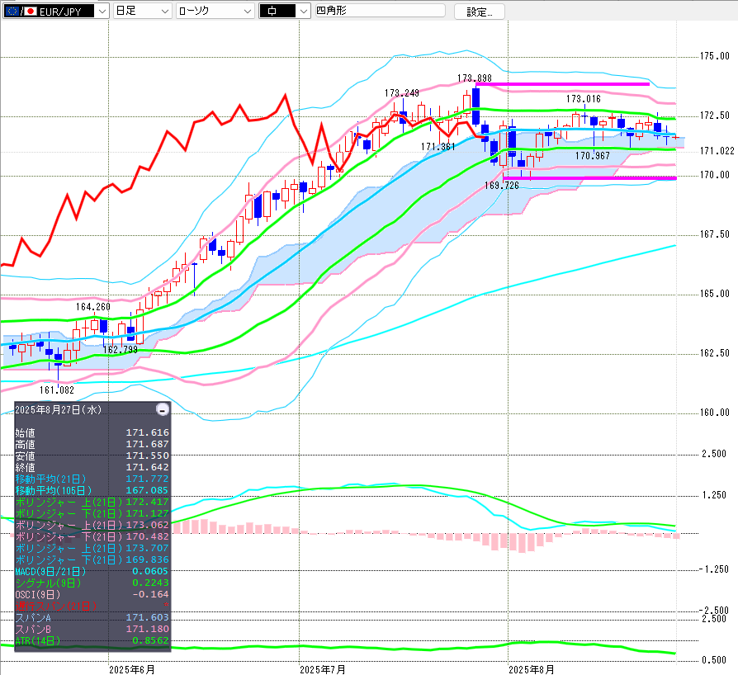
Task: Select the スパンA 171.603 row
Action: (92, 617)
